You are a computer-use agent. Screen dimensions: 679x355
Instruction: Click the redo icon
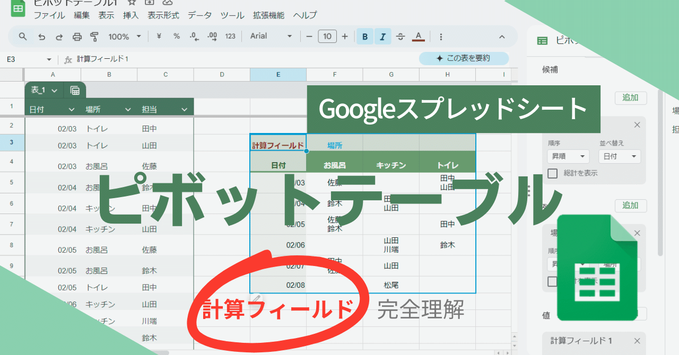coord(58,37)
